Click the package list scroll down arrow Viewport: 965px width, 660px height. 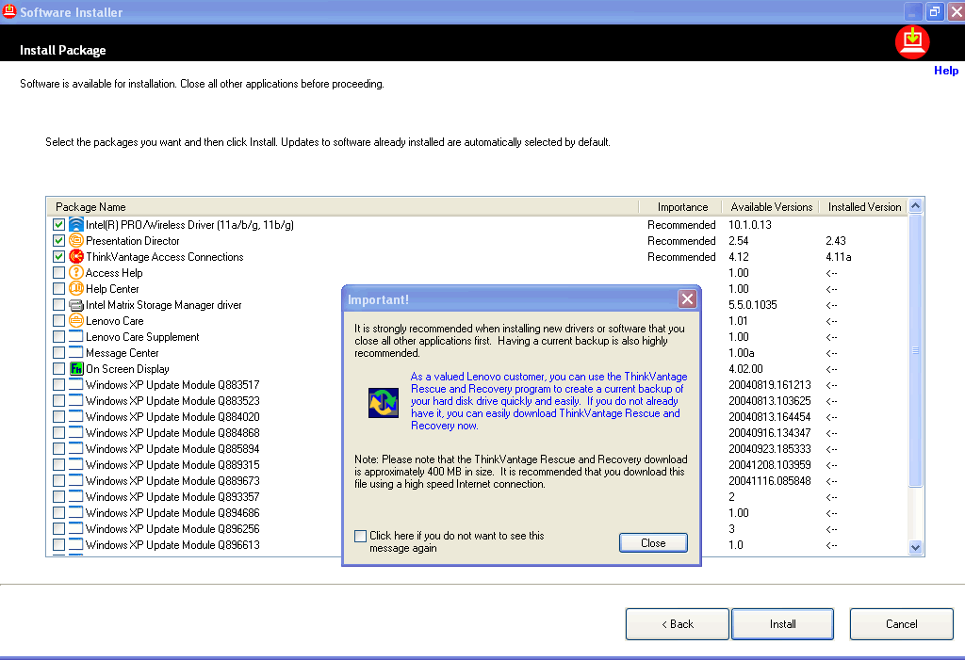[x=915, y=547]
